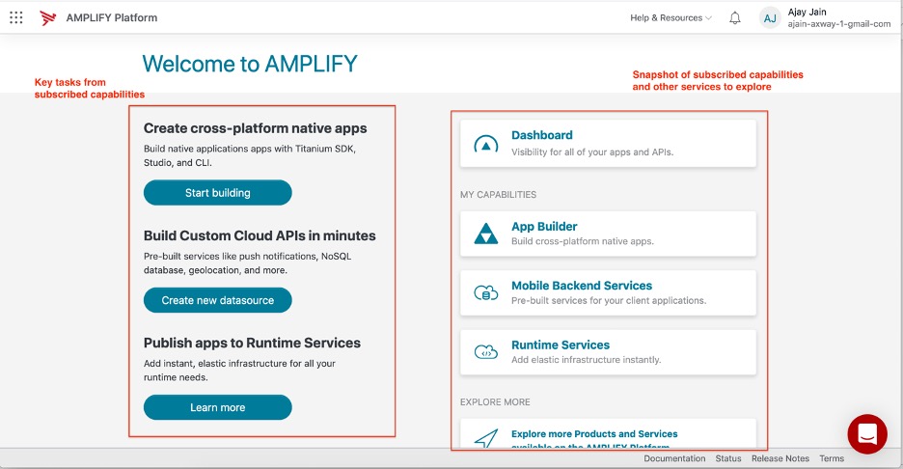Open the Terms footer link
The width and height of the screenshot is (903, 469).
click(832, 458)
